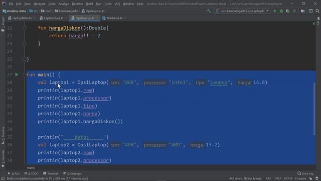The height and width of the screenshot is (181, 321).
Task: Open the Messages tool window button
Action: [72, 173]
